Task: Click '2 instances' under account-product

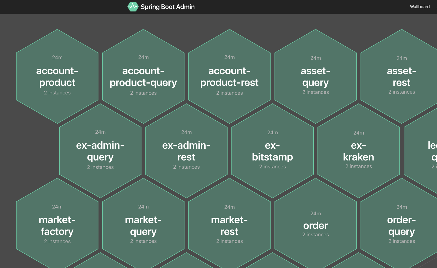Action: [x=57, y=93]
